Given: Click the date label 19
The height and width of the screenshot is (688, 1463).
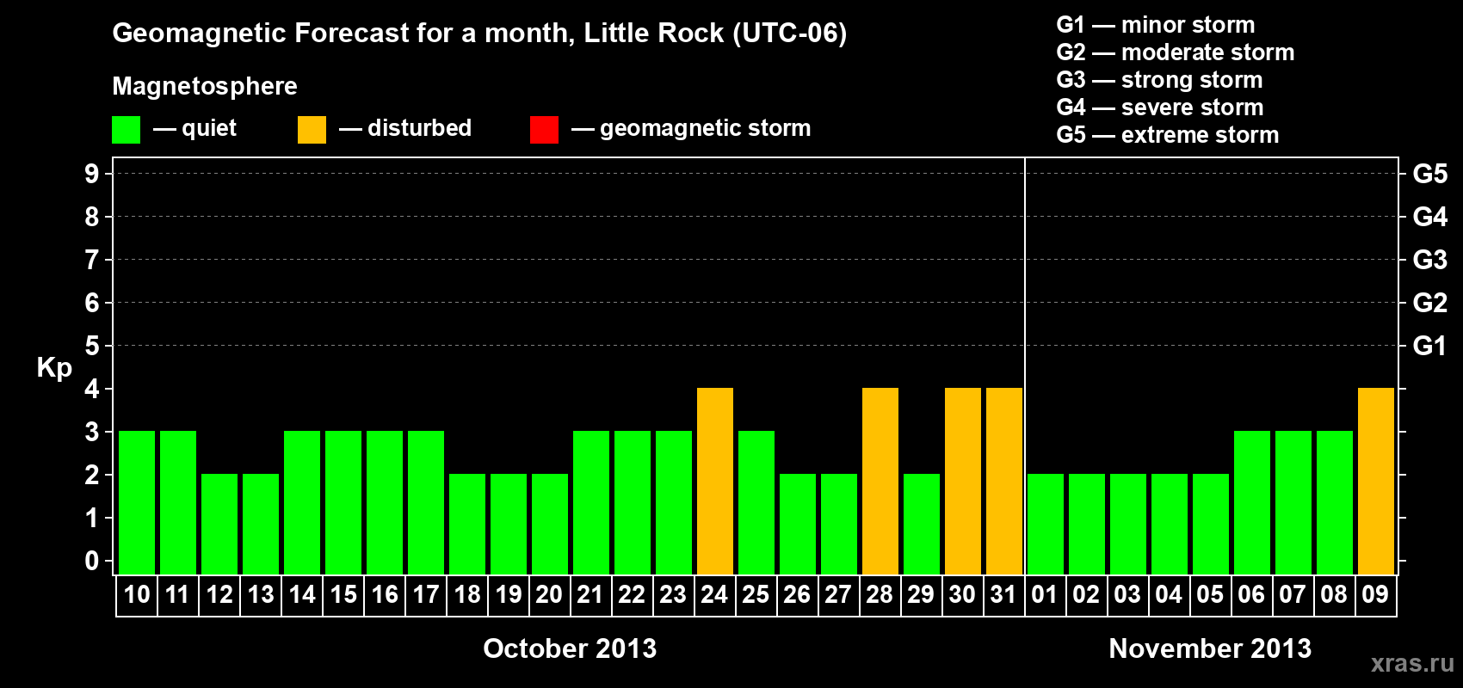Looking at the screenshot, I should click(x=509, y=594).
